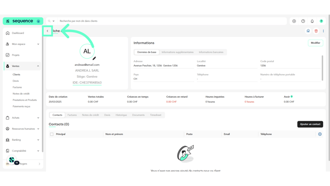The width and height of the screenshot is (330, 186).
Task: Open Factures in the sidebar submenu
Action: (17, 87)
